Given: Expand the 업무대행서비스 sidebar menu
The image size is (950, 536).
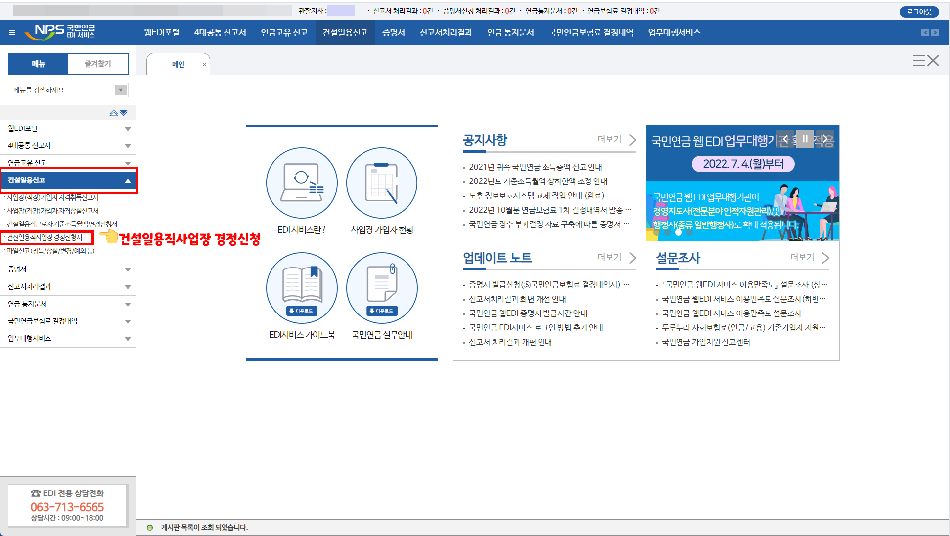Looking at the screenshot, I should point(68,339).
